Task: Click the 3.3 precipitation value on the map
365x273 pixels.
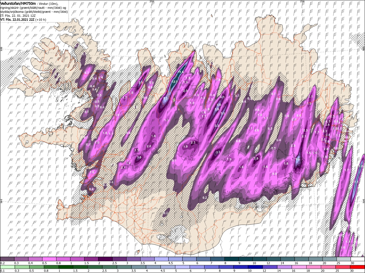Action: (x=217, y=126)
